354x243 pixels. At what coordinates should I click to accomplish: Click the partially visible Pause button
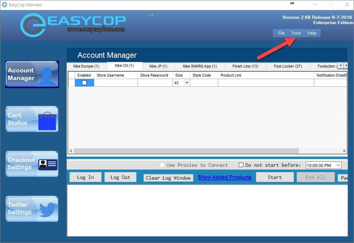tap(343, 178)
